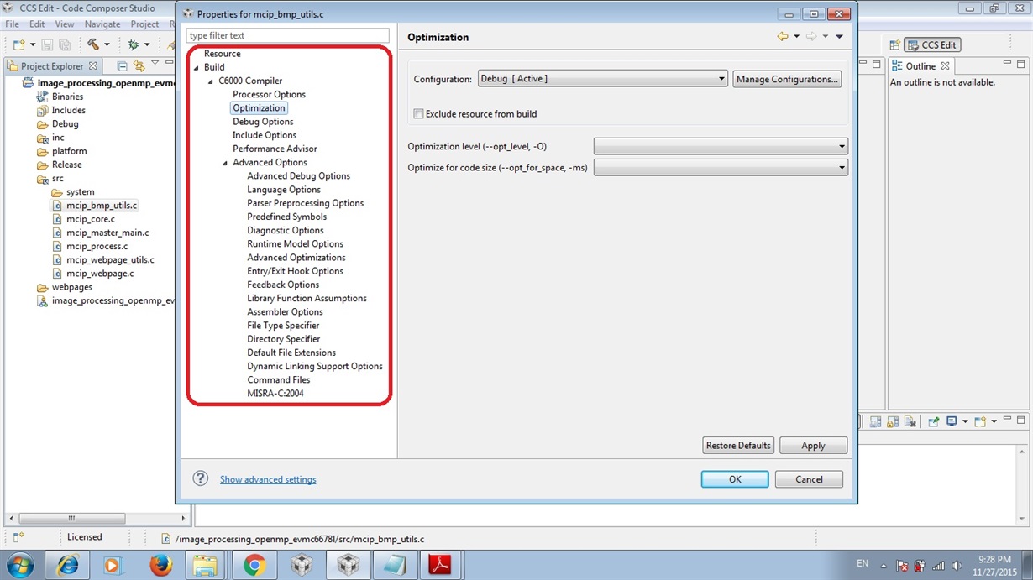Select Runtime Model Options tree item
The width and height of the screenshot is (1033, 580).
pyautogui.click(x=295, y=243)
